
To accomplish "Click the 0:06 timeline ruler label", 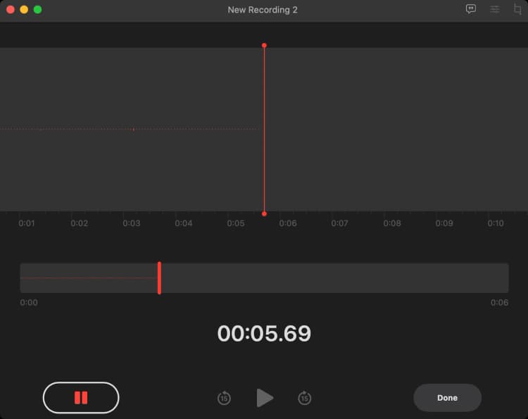I will (x=288, y=223).
